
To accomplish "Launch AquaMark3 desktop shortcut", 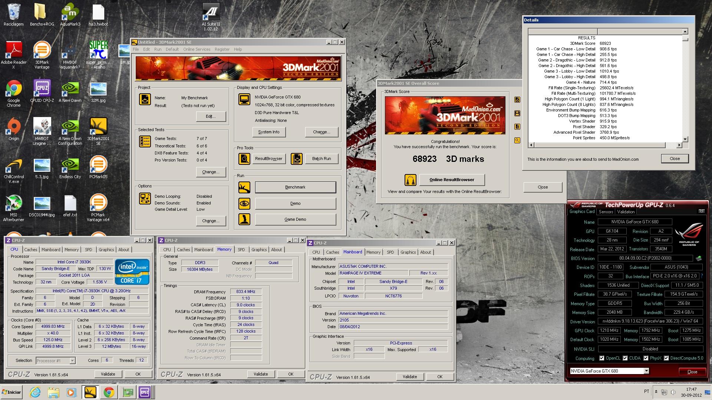I will point(70,15).
